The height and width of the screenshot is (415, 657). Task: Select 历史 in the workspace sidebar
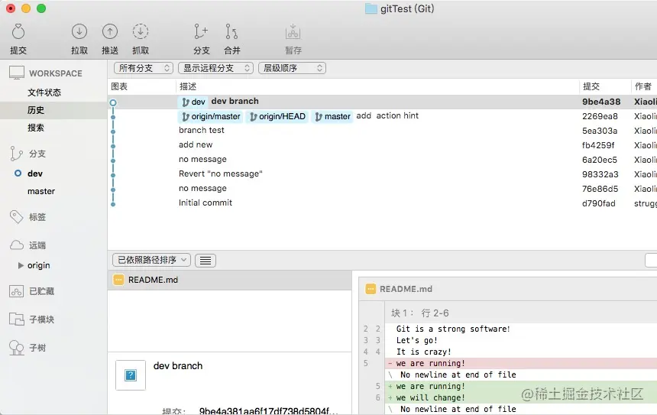tap(36, 110)
